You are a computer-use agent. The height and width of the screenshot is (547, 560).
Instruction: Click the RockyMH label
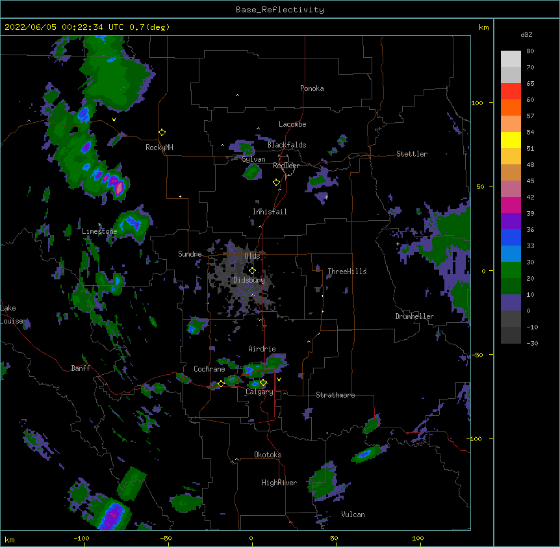click(159, 147)
